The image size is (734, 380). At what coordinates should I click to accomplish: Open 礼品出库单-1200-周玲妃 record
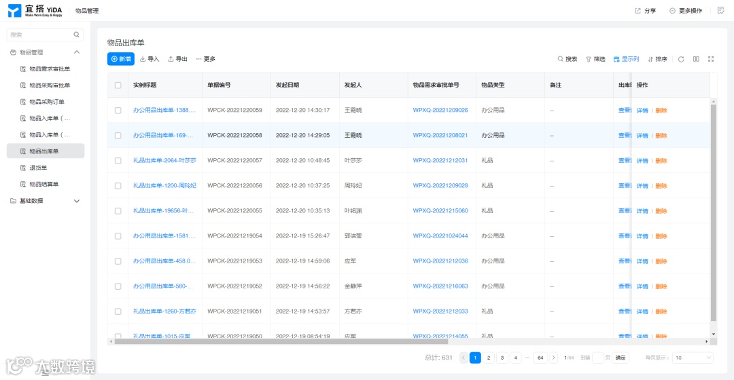pos(164,185)
